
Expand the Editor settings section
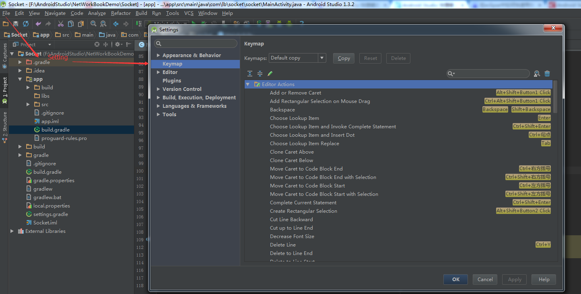pos(159,72)
